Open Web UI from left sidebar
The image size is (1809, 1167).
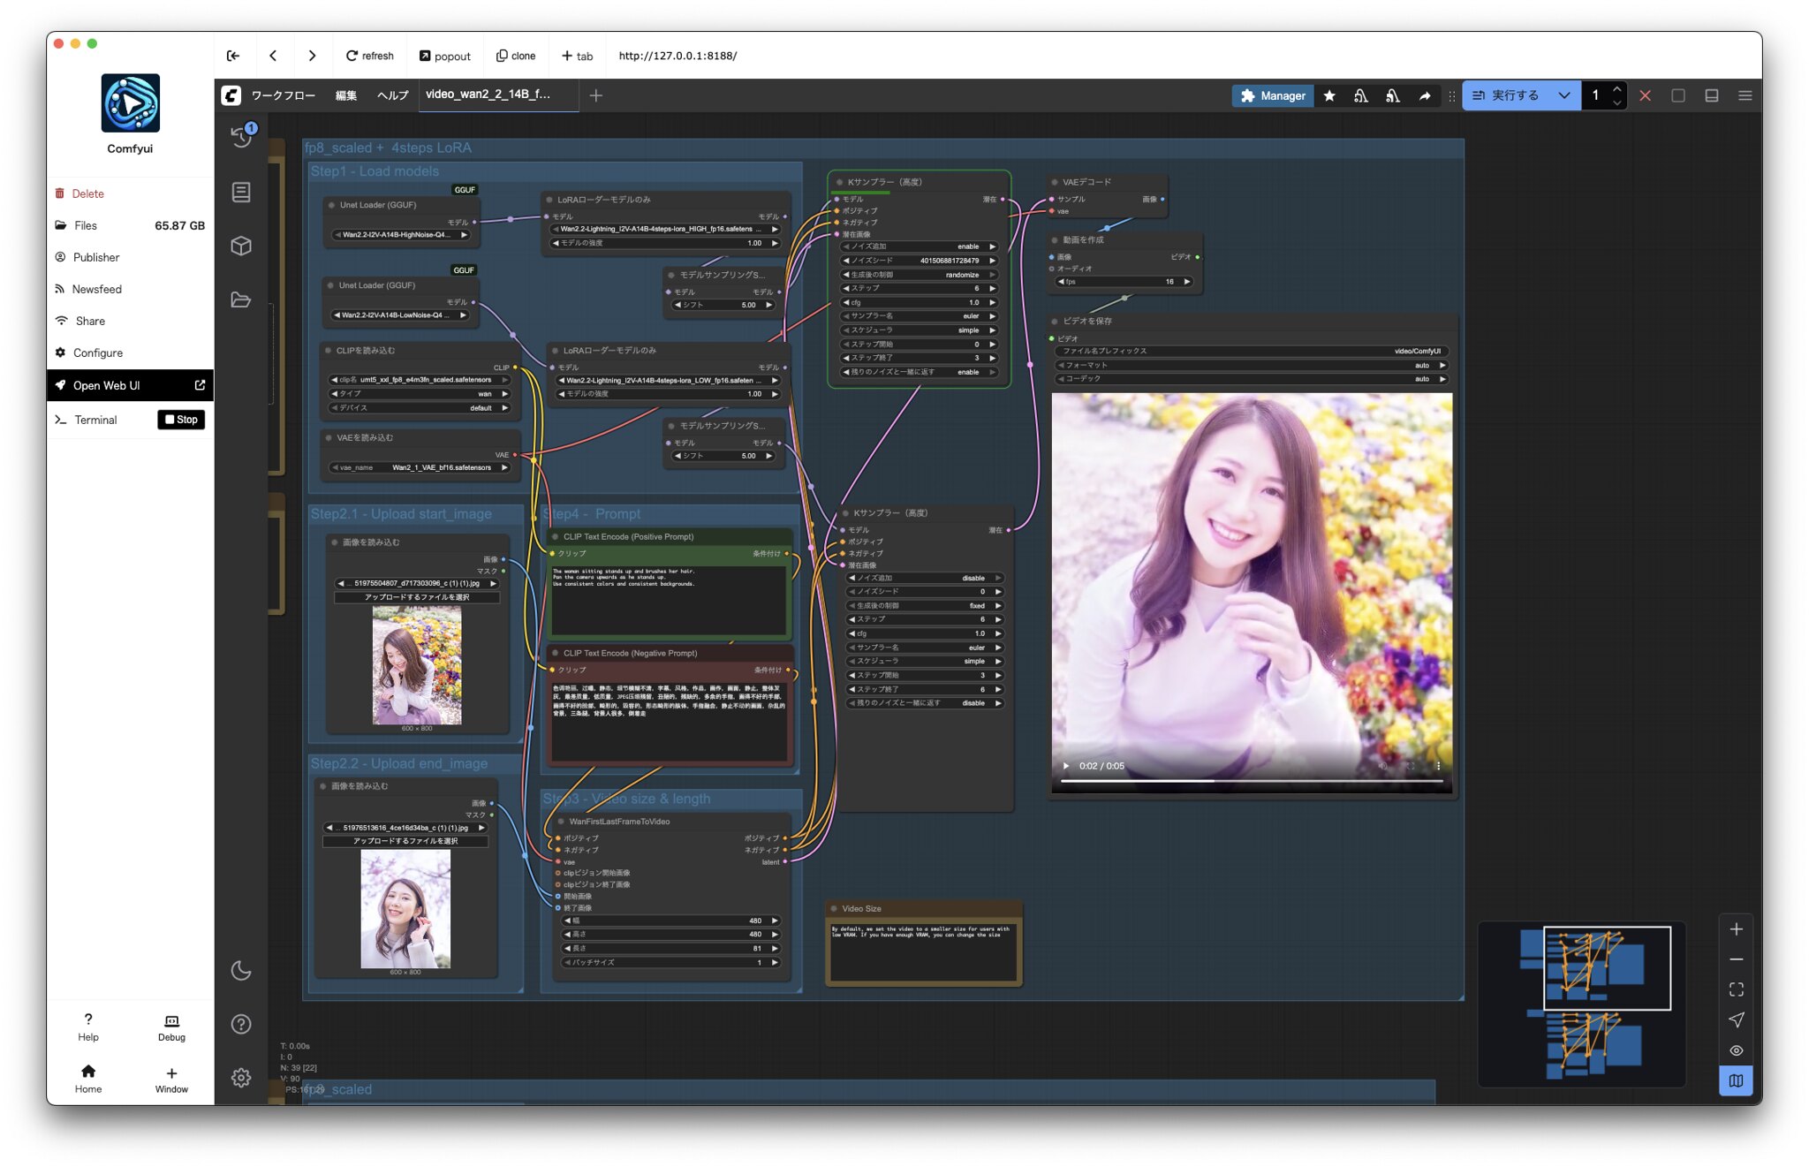(107, 385)
